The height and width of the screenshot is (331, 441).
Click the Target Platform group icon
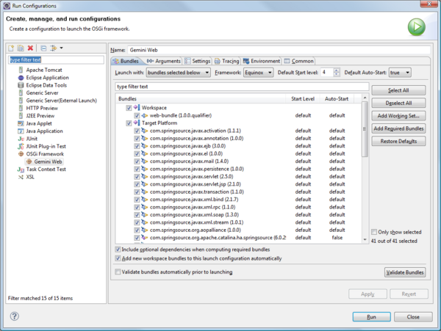pyautogui.click(x=137, y=123)
